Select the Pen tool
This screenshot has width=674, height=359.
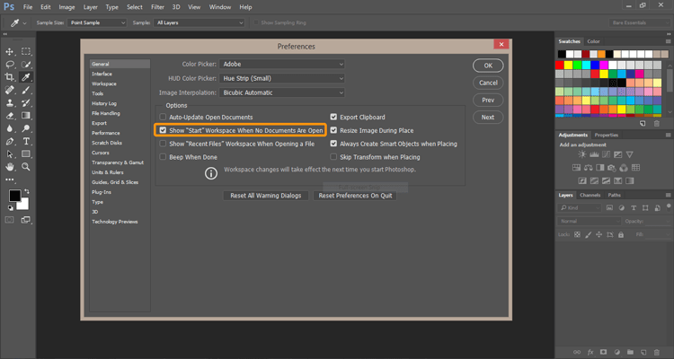(10, 141)
